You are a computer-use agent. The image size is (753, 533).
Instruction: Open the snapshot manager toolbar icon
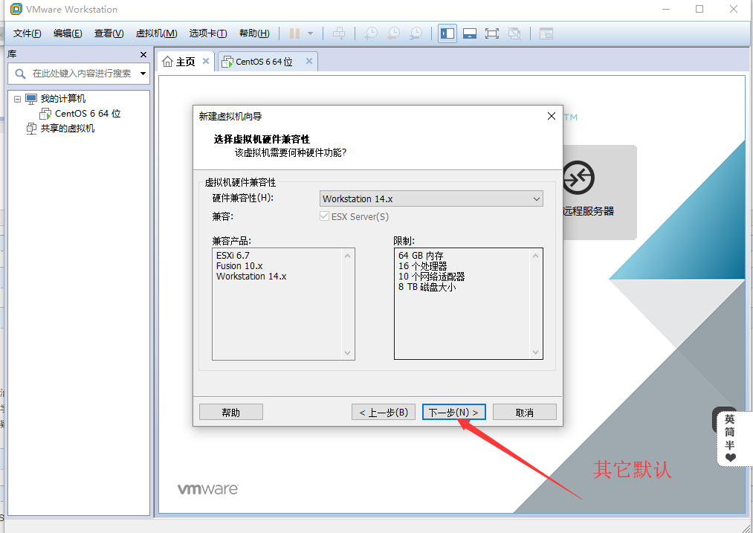click(x=416, y=33)
